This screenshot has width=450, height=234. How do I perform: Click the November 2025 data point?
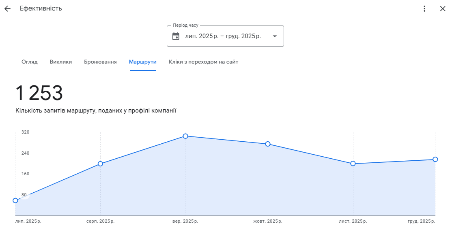tap(353, 164)
